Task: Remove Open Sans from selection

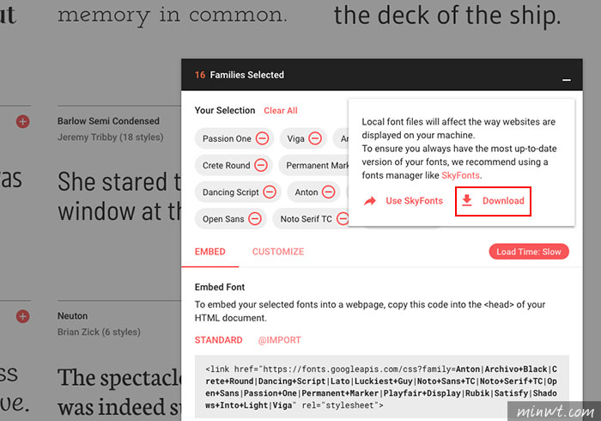Action: tap(255, 219)
